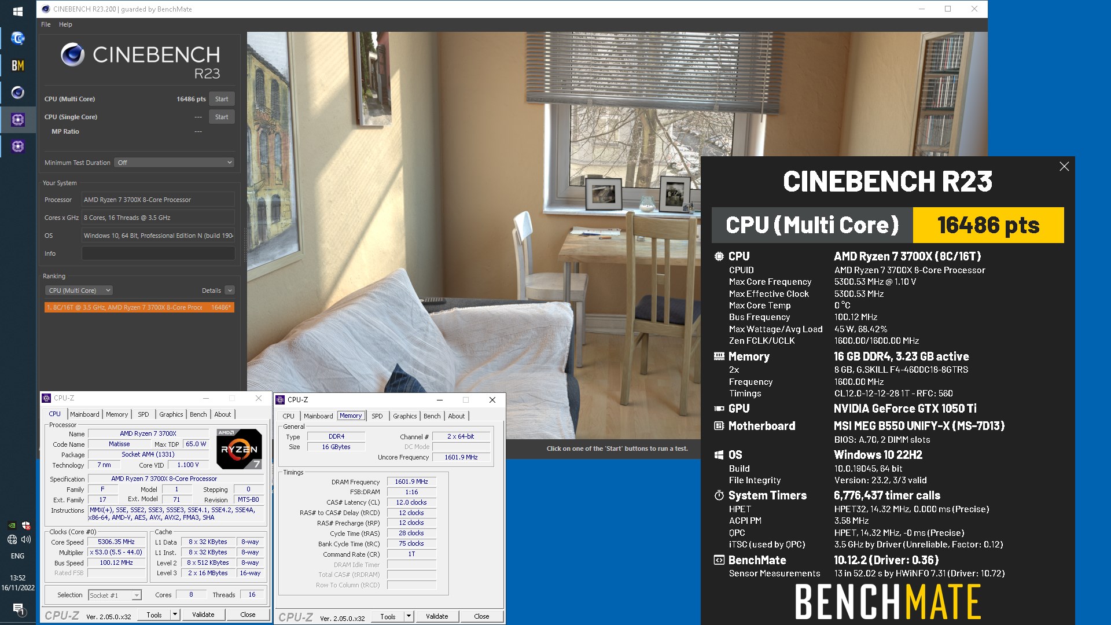Open the BenchMate BM taskbar icon
This screenshot has width=1111, height=625.
[x=17, y=65]
